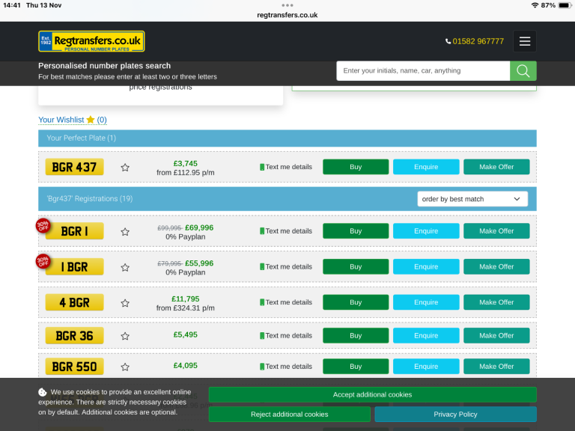Screen dimensions: 575x431
Task: Buy the BGR 437 plate
Action: [x=356, y=167]
